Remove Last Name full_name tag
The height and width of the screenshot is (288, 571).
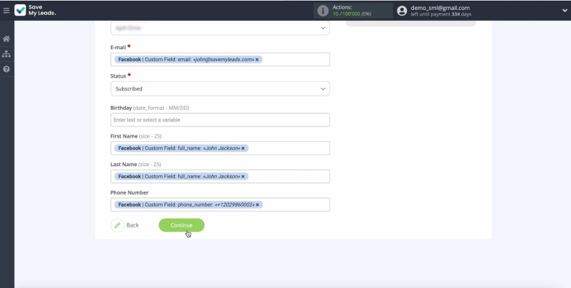[x=243, y=177]
